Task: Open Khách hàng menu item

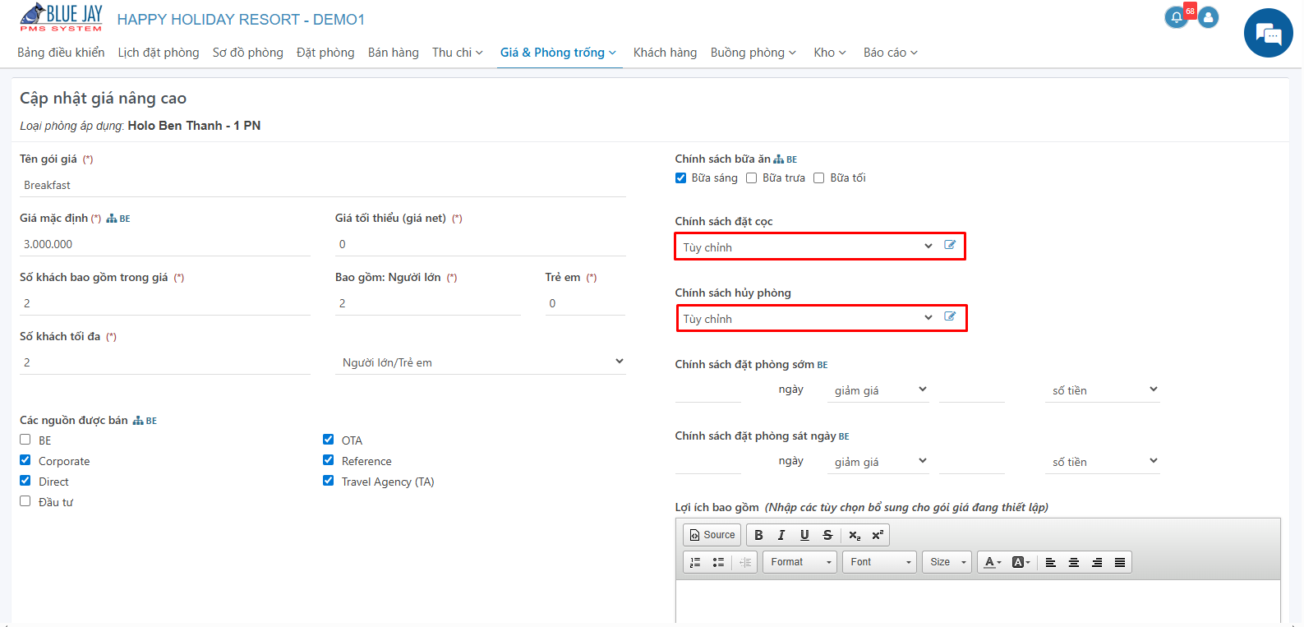Action: (x=665, y=53)
